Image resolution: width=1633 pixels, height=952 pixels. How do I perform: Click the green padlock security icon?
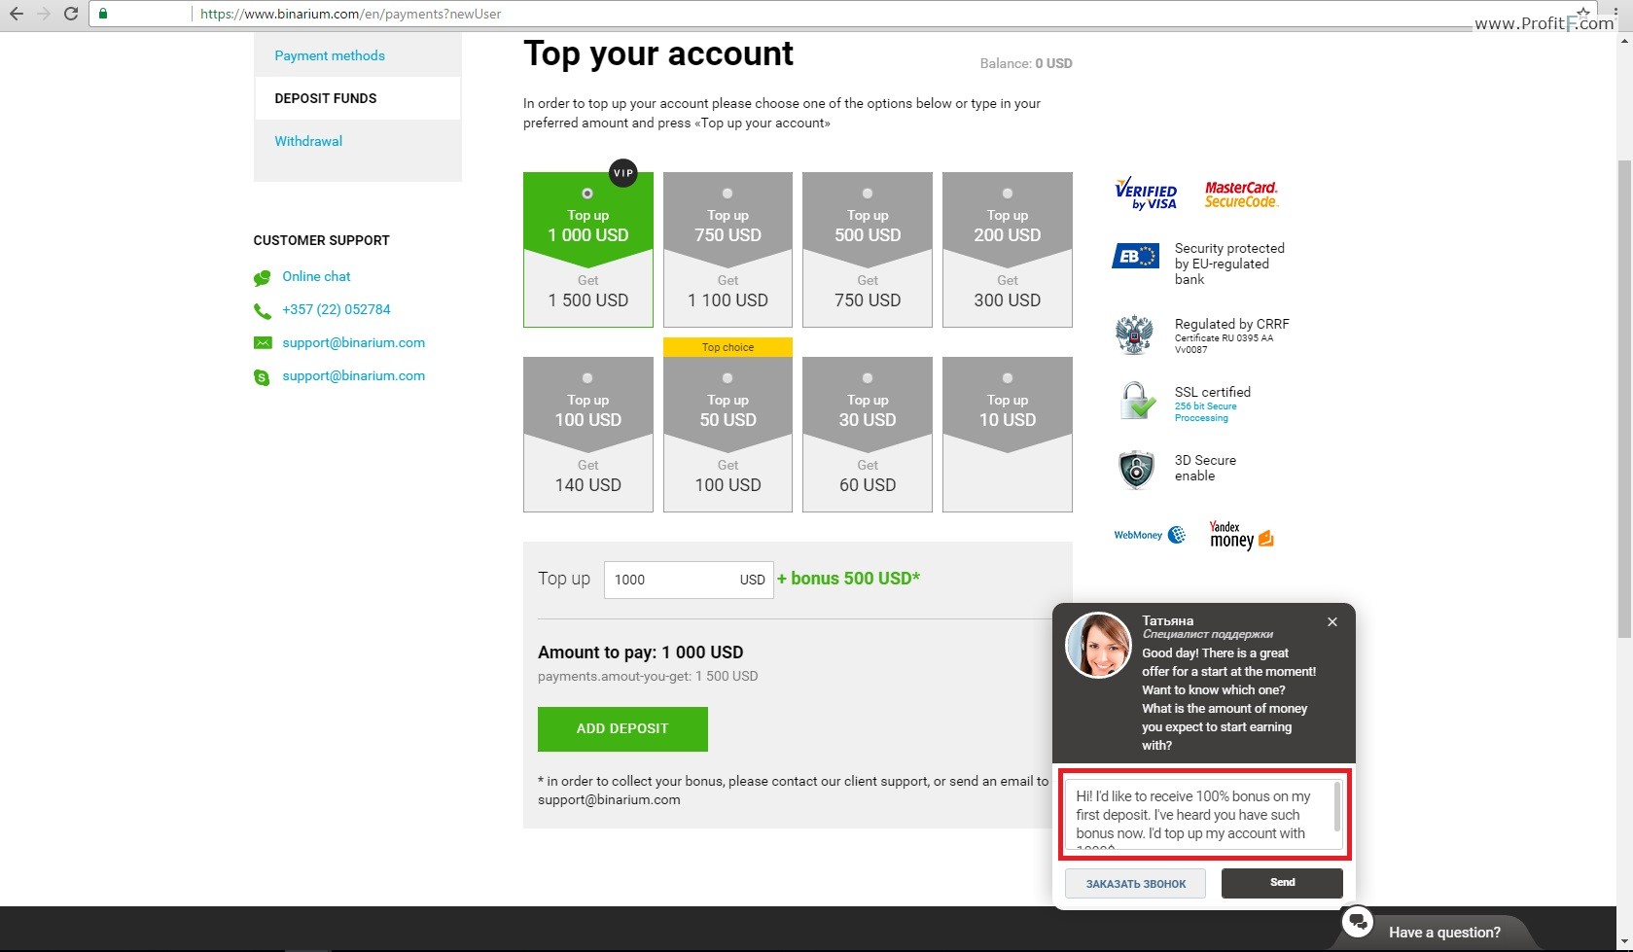pos(103,14)
